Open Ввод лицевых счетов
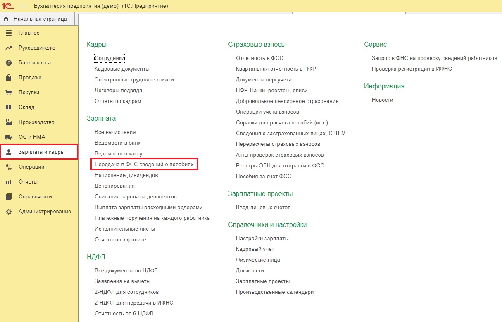This screenshot has width=502, height=322. [x=263, y=208]
